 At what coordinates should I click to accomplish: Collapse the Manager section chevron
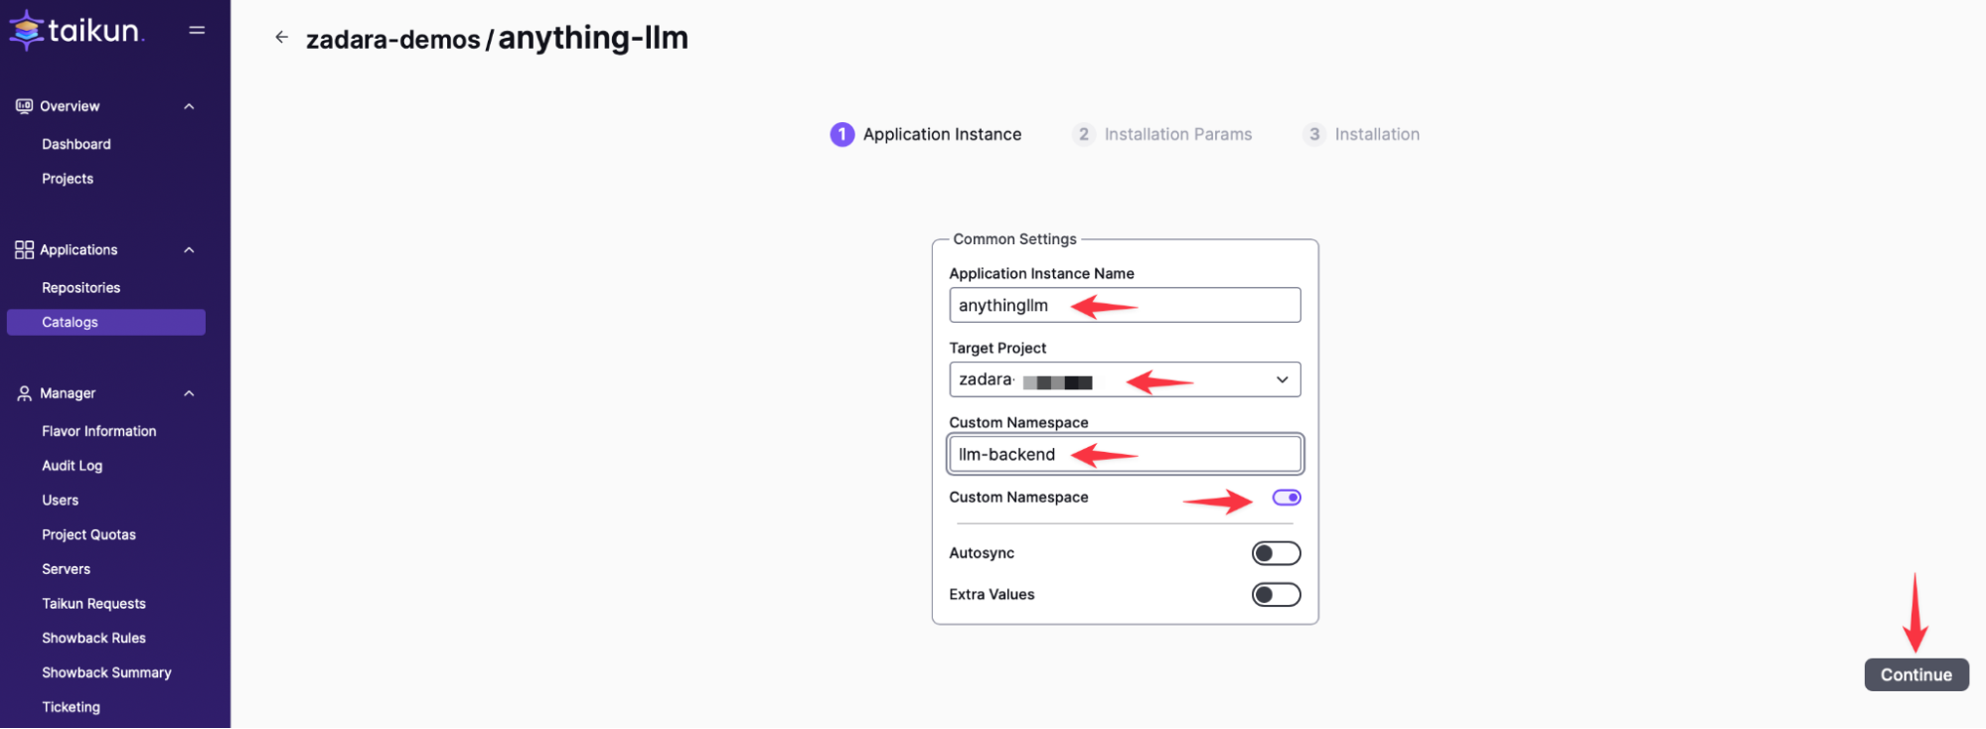click(x=189, y=393)
